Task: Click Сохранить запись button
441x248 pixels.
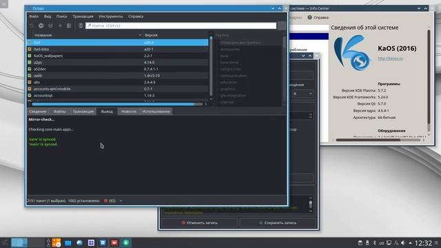Action: (x=278, y=223)
